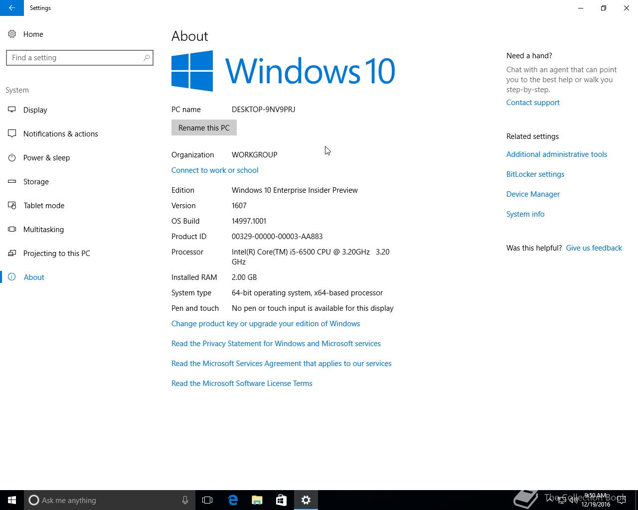This screenshot has height=510, width=638.
Task: Click Give us feedback link
Action: pyautogui.click(x=594, y=248)
